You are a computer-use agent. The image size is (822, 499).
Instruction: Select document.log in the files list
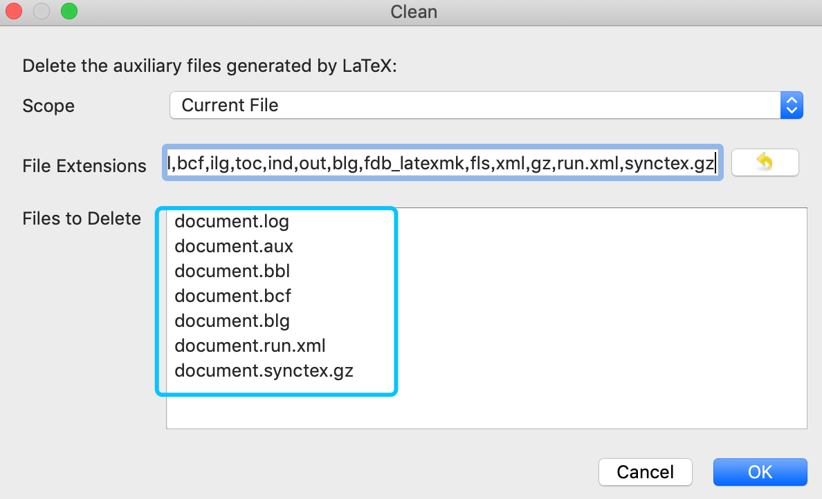(231, 222)
